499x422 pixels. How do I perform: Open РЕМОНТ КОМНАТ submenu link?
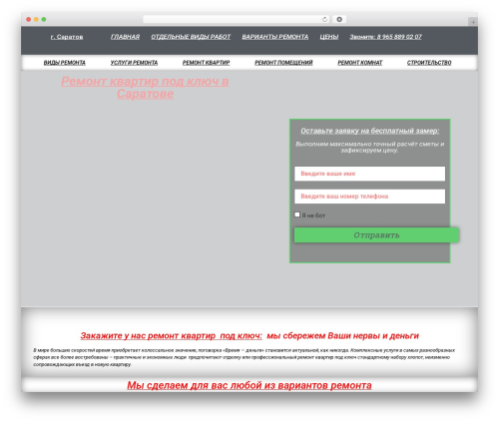360,63
